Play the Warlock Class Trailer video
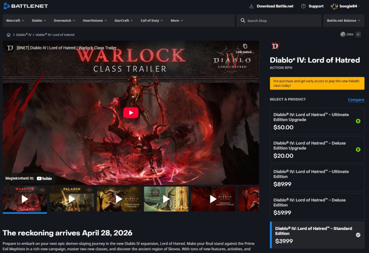Screen dimensions: 369x253 pyautogui.click(x=131, y=113)
